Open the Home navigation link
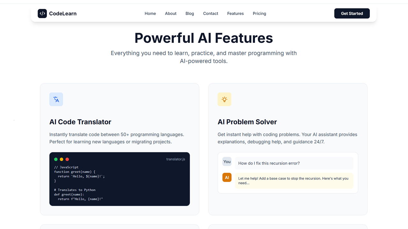Image resolution: width=408 pixels, height=229 pixels. coord(150,13)
